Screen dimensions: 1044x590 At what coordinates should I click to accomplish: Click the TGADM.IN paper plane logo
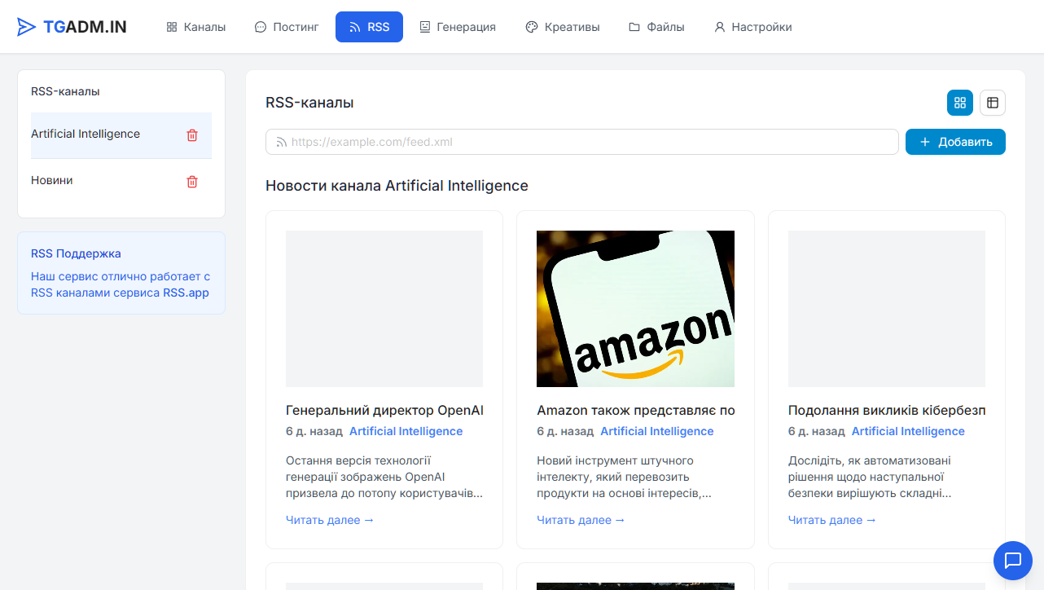pos(27,27)
